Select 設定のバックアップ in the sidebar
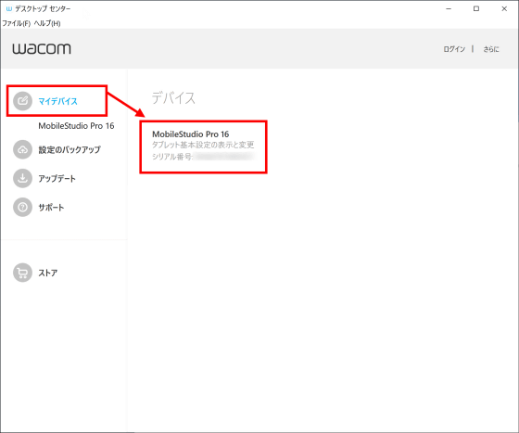 [70, 149]
